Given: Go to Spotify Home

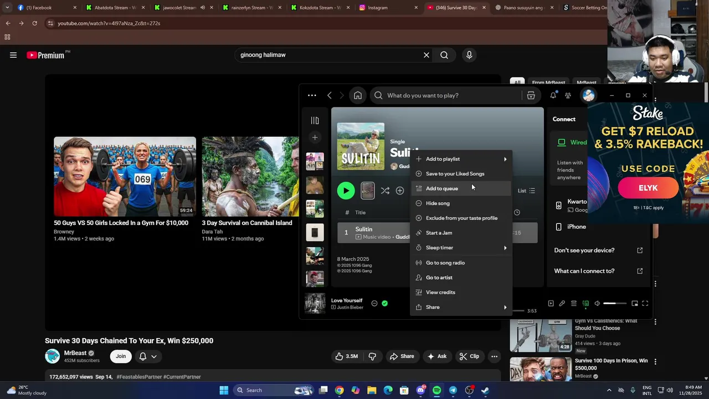Looking at the screenshot, I should 358,95.
